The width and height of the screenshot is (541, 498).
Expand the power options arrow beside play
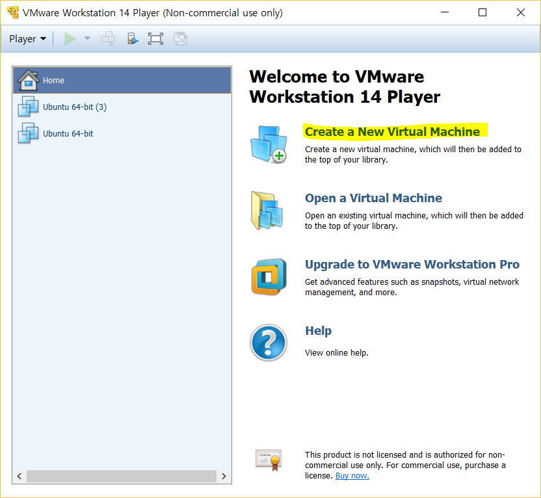[87, 38]
